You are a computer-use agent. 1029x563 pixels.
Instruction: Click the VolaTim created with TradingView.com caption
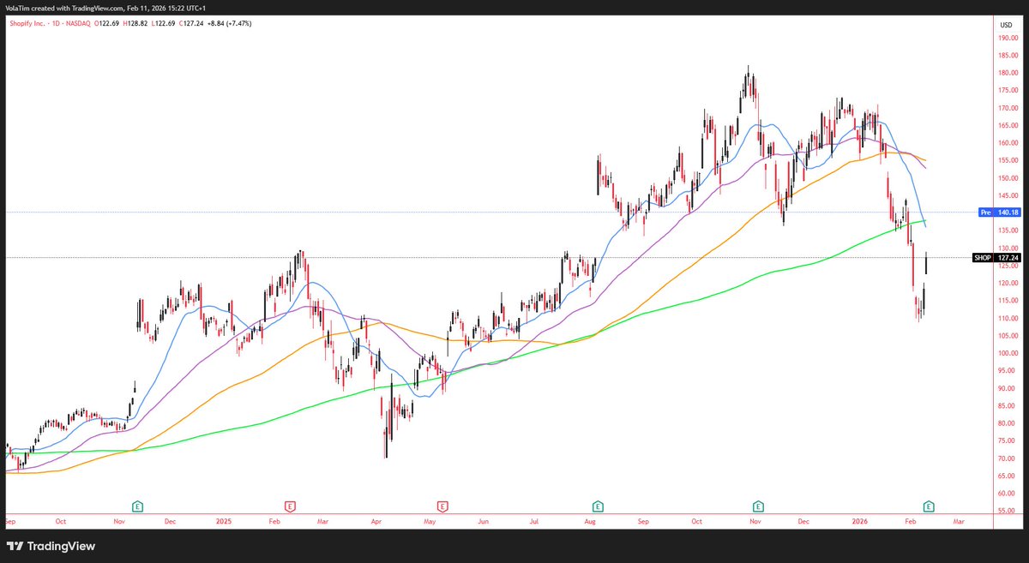click(105, 8)
